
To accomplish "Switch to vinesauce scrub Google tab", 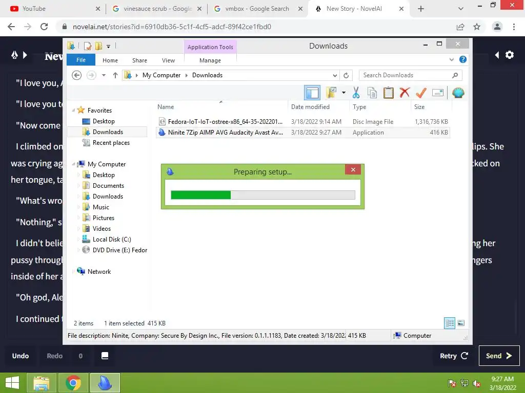I will tap(157, 9).
